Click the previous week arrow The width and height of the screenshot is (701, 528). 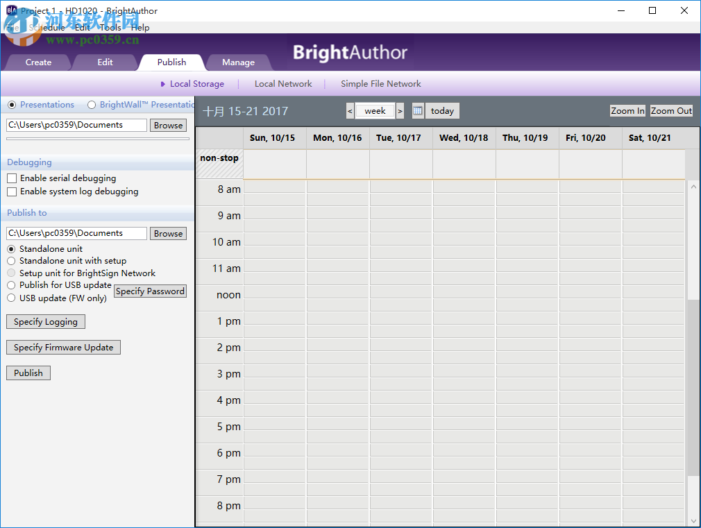pos(350,110)
